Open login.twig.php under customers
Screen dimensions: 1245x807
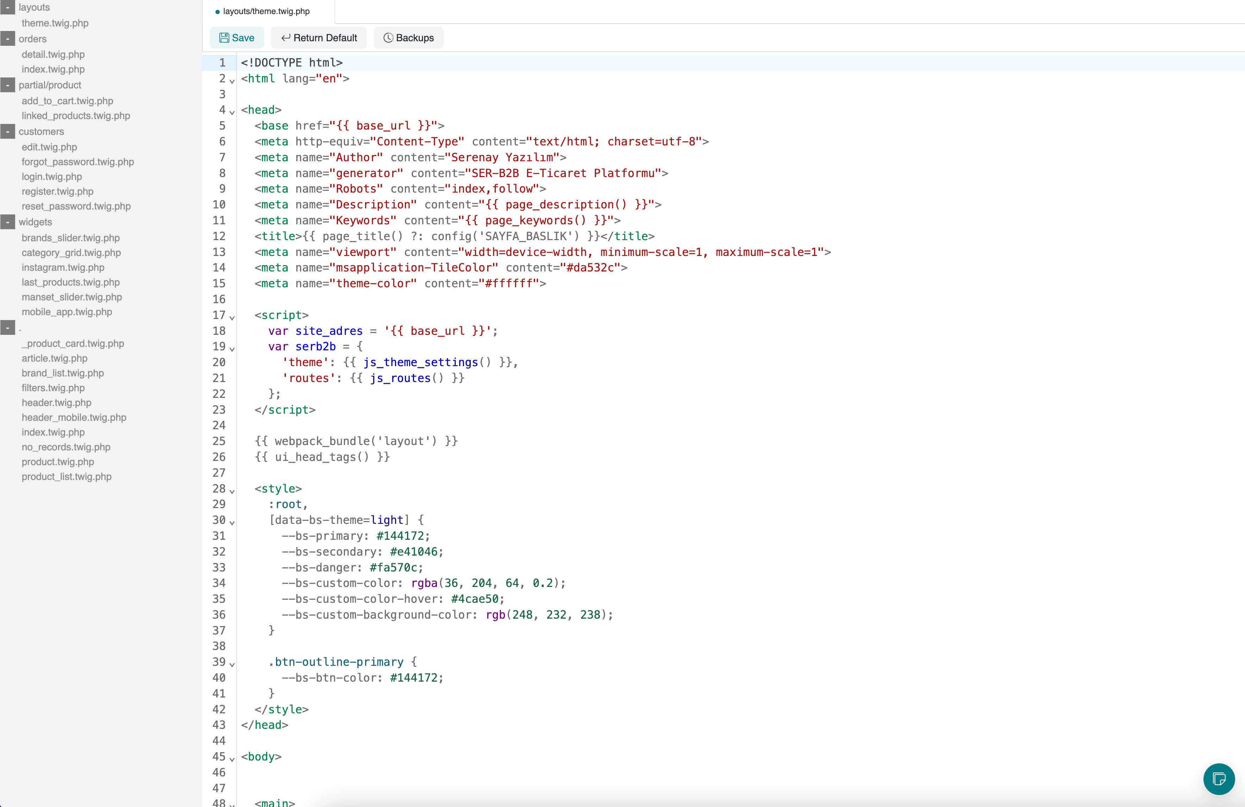52,177
